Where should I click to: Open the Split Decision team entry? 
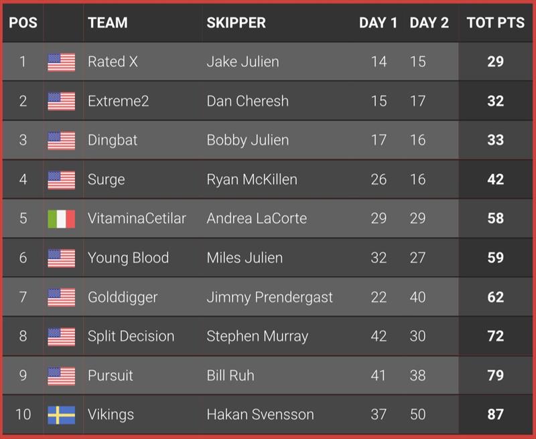click(131, 336)
